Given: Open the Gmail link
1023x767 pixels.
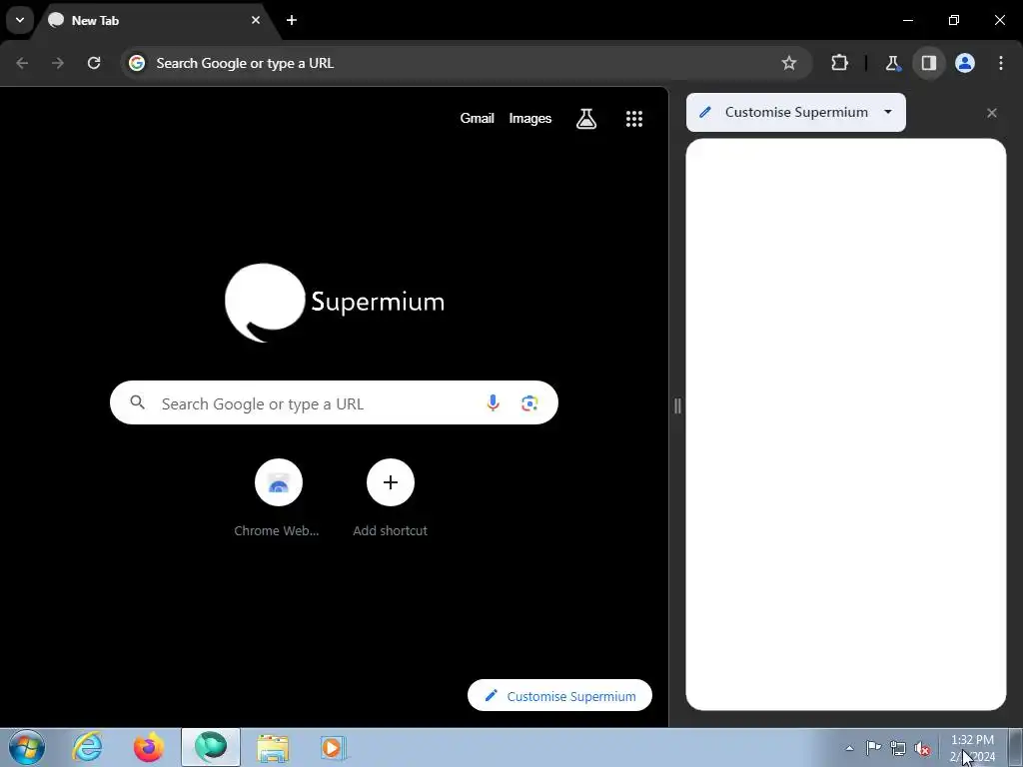Looking at the screenshot, I should point(477,119).
